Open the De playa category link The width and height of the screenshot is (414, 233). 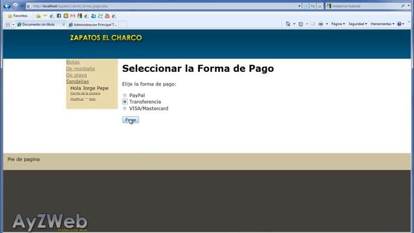click(76, 75)
